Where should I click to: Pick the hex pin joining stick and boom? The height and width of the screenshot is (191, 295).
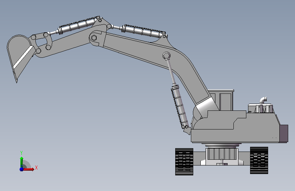pyautogui.click(x=94, y=38)
